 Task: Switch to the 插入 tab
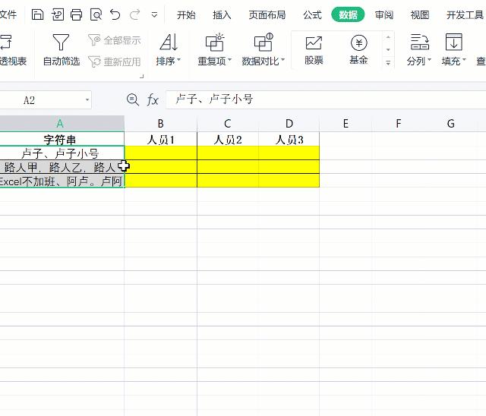tap(222, 14)
